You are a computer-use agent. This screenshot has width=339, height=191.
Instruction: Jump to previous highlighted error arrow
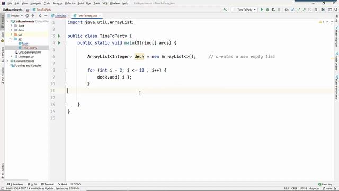click(327, 22)
